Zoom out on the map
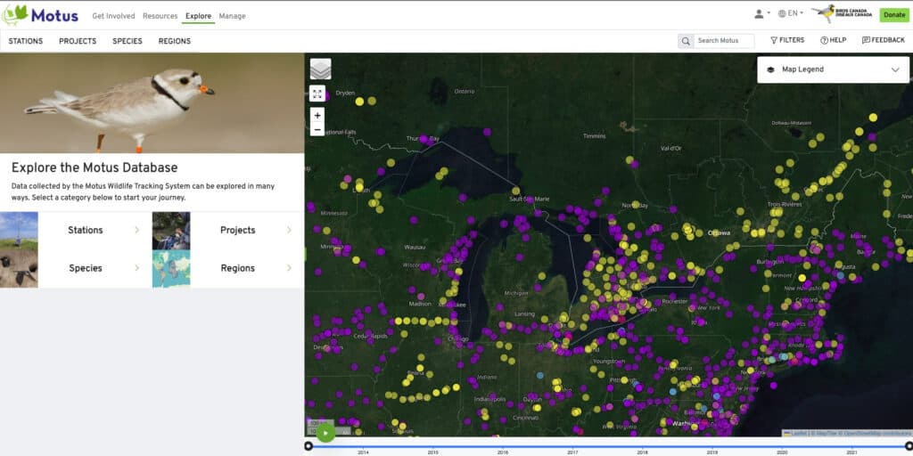 coord(317,129)
